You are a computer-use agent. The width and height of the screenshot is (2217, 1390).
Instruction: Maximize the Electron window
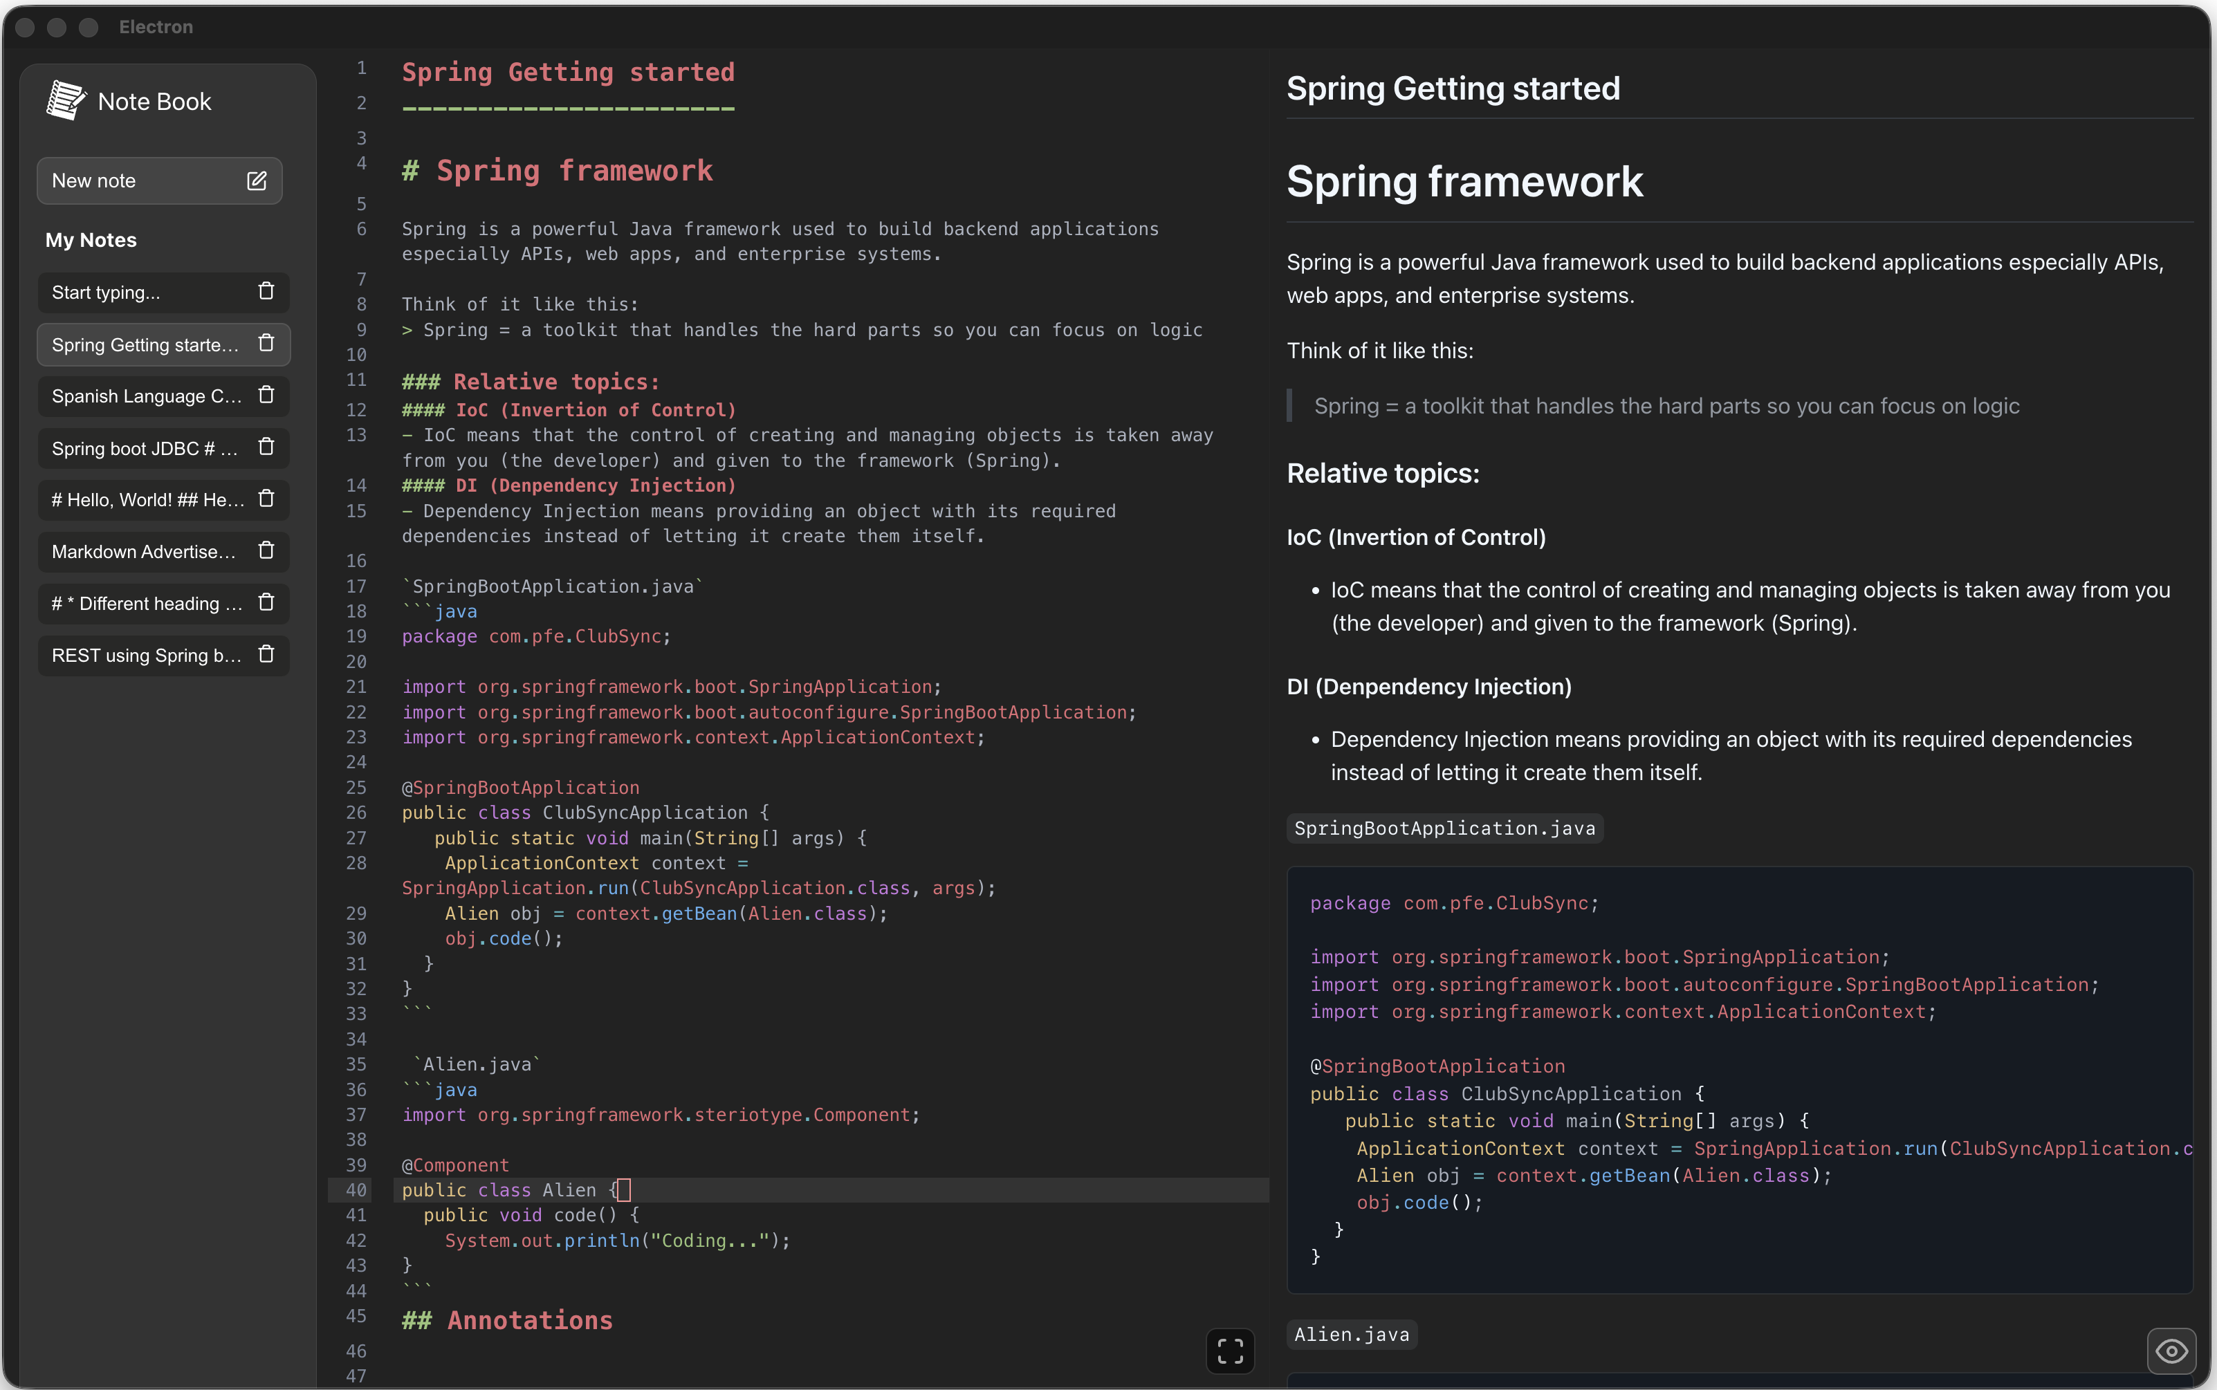[x=89, y=27]
